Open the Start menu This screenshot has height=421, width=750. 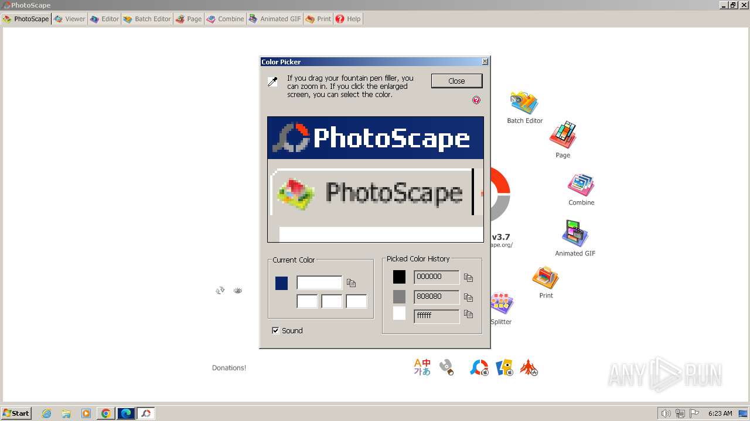click(16, 413)
